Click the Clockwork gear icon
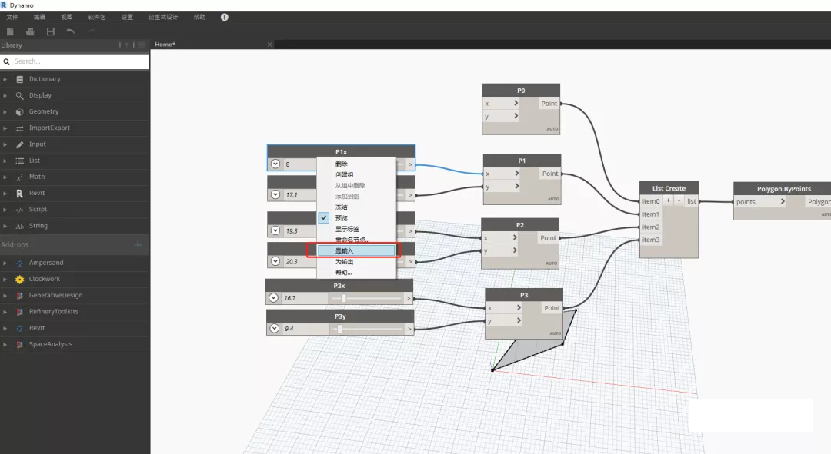831x454 pixels. tap(19, 280)
